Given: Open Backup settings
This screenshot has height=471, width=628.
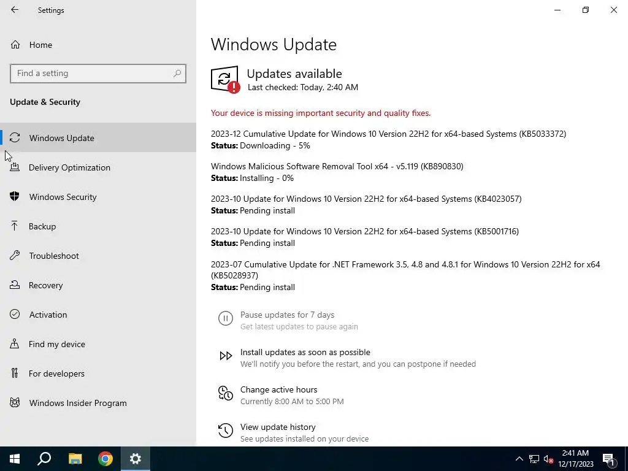Looking at the screenshot, I should 98,226.
